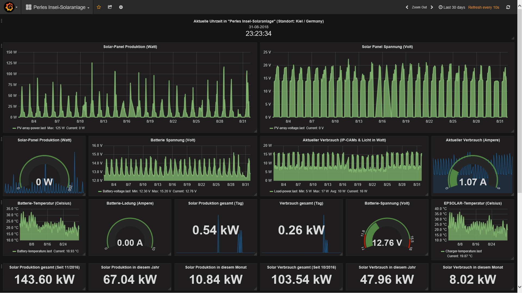Open Batterie Spannung (Volt) panel menu
Screen dimensions: 522x293
[173, 140]
